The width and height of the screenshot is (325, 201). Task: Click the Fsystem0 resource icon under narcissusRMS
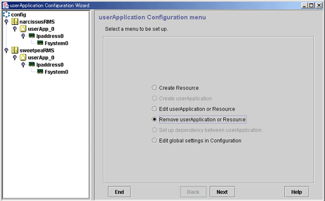[x=40, y=43]
